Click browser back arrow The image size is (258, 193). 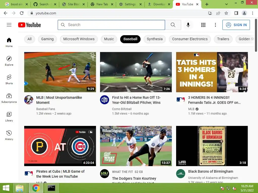click(x=6, y=13)
